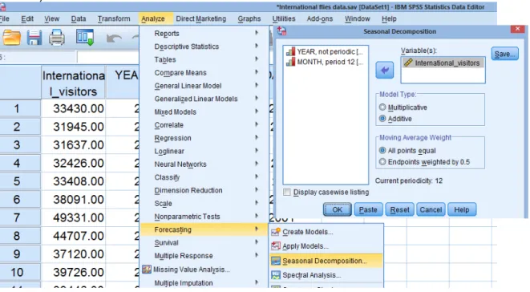Undo with the curved arrow icon

[114, 38]
